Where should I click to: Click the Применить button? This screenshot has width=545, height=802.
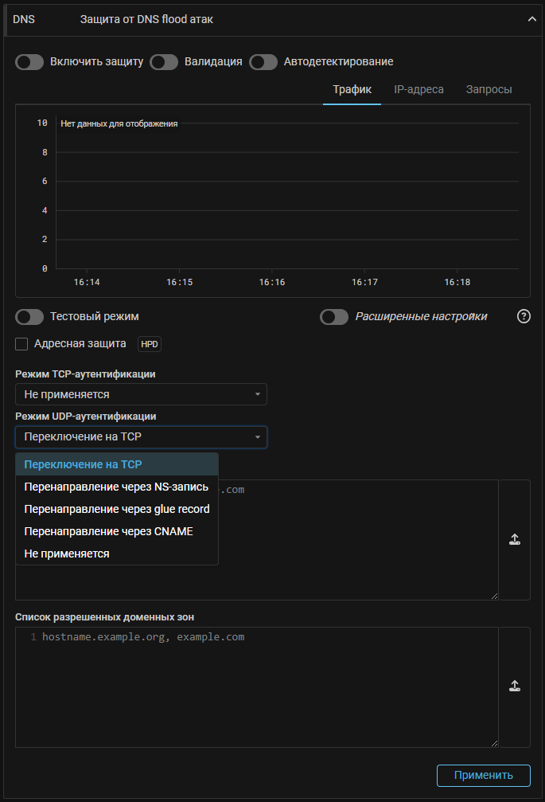[x=484, y=775]
